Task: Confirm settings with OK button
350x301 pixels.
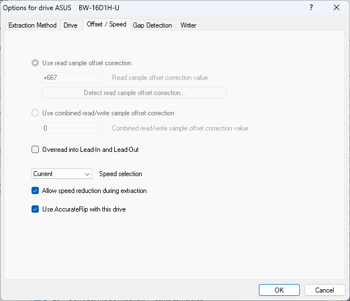Action: click(279, 290)
